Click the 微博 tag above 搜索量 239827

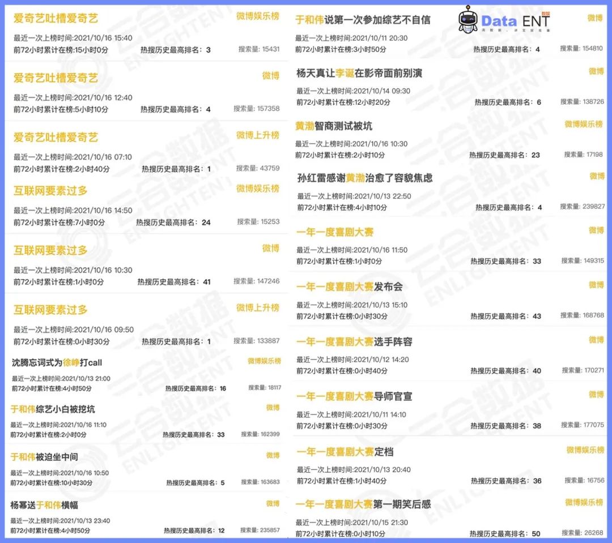point(597,176)
